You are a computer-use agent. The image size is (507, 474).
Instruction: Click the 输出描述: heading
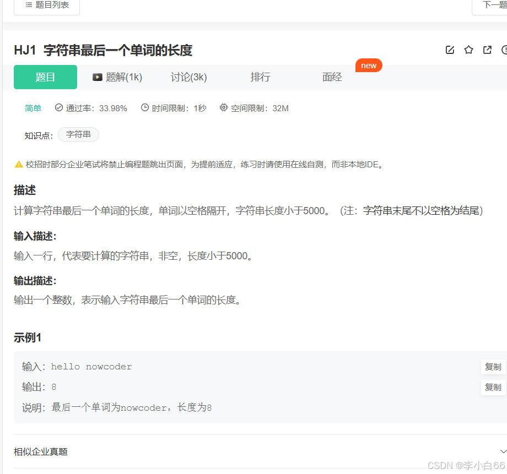point(35,281)
